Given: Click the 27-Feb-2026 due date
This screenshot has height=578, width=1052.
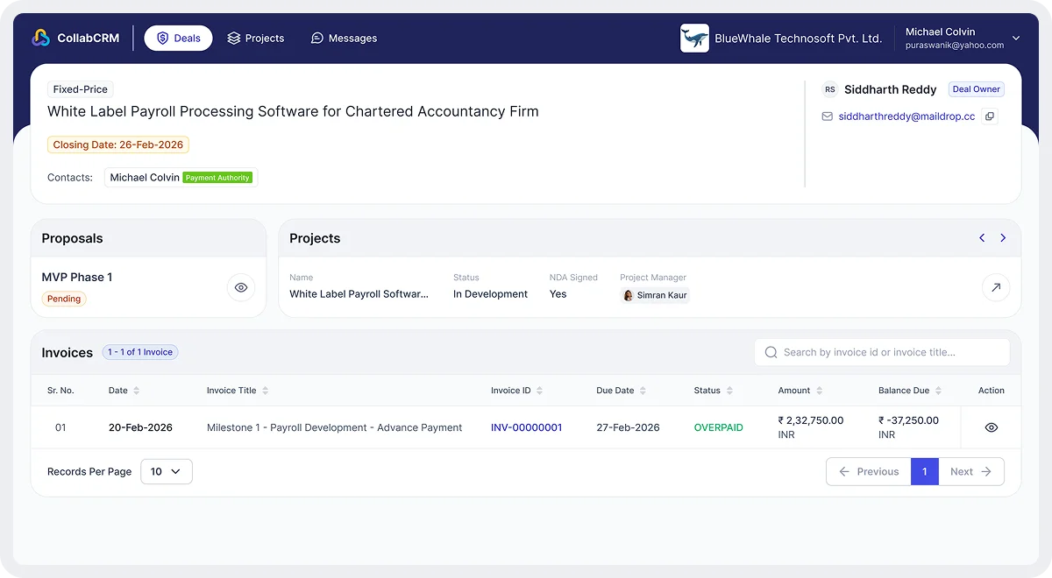Looking at the screenshot, I should 628,427.
